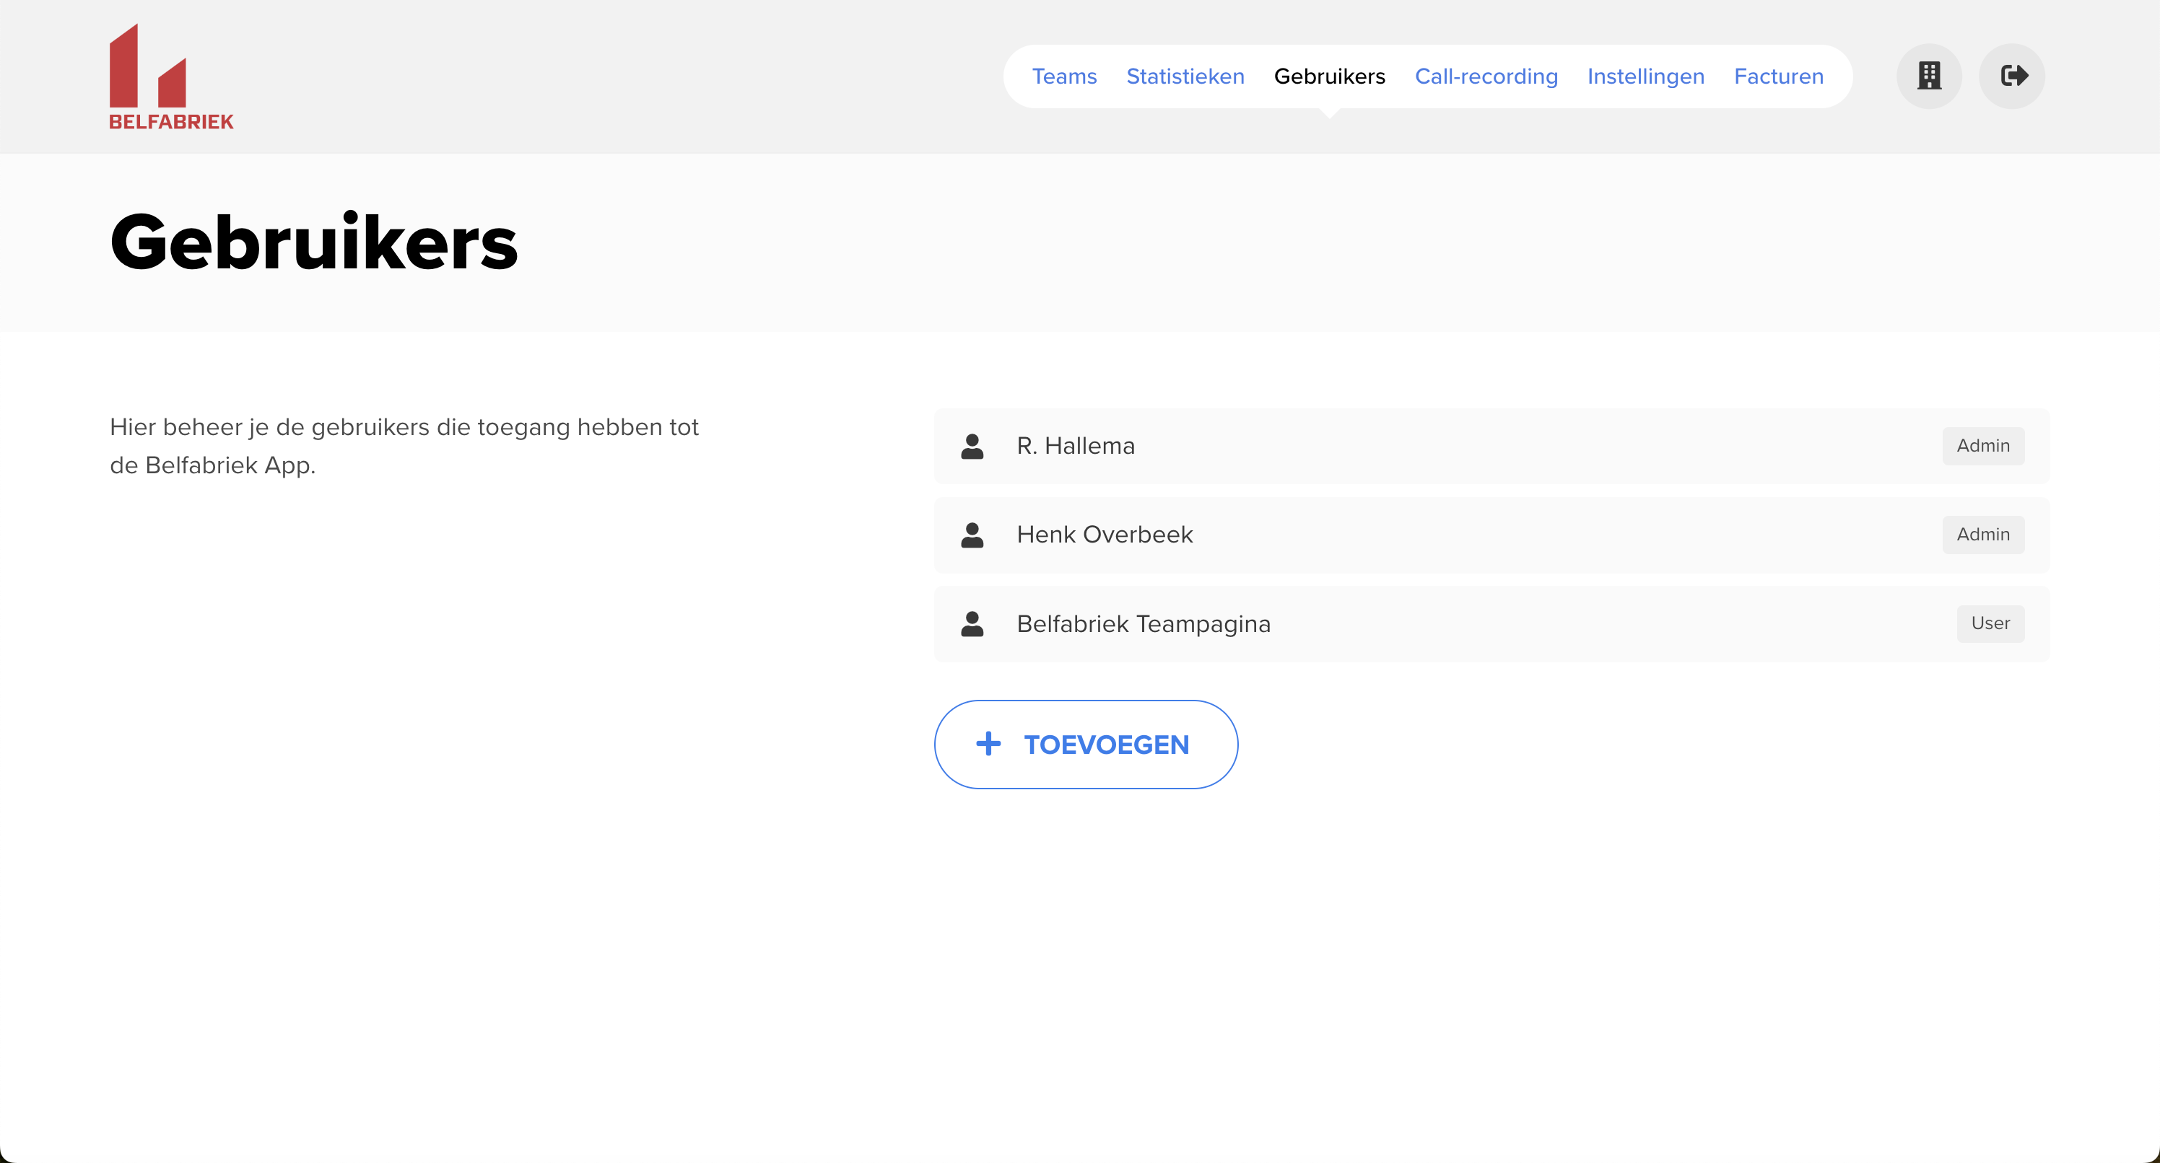The height and width of the screenshot is (1163, 2160).
Task: Click the Admin badge next to Henk Overbeek
Action: point(1982,535)
